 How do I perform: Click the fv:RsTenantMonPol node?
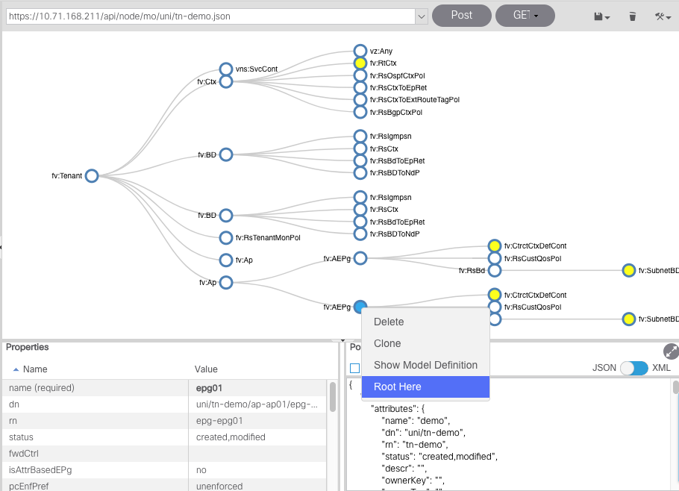[226, 237]
